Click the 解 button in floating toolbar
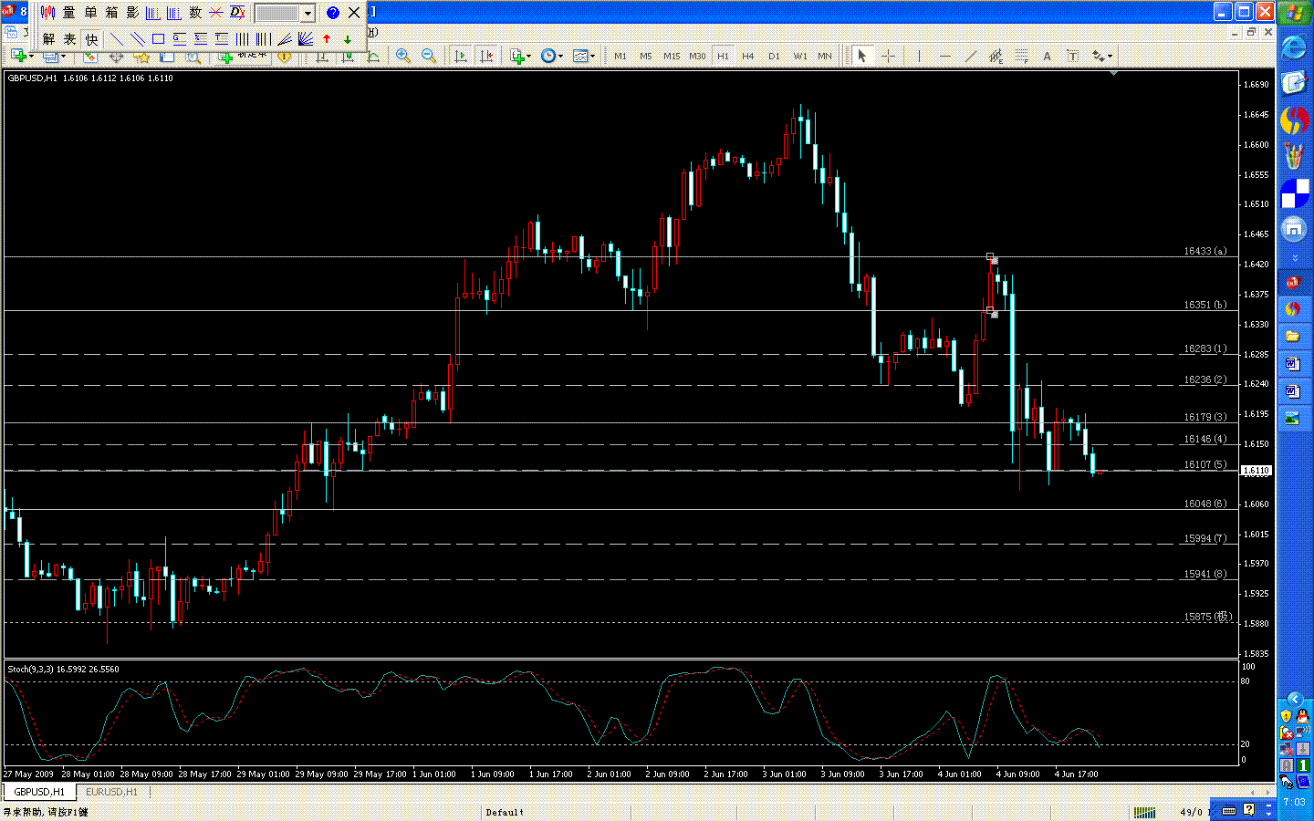 pos(48,39)
